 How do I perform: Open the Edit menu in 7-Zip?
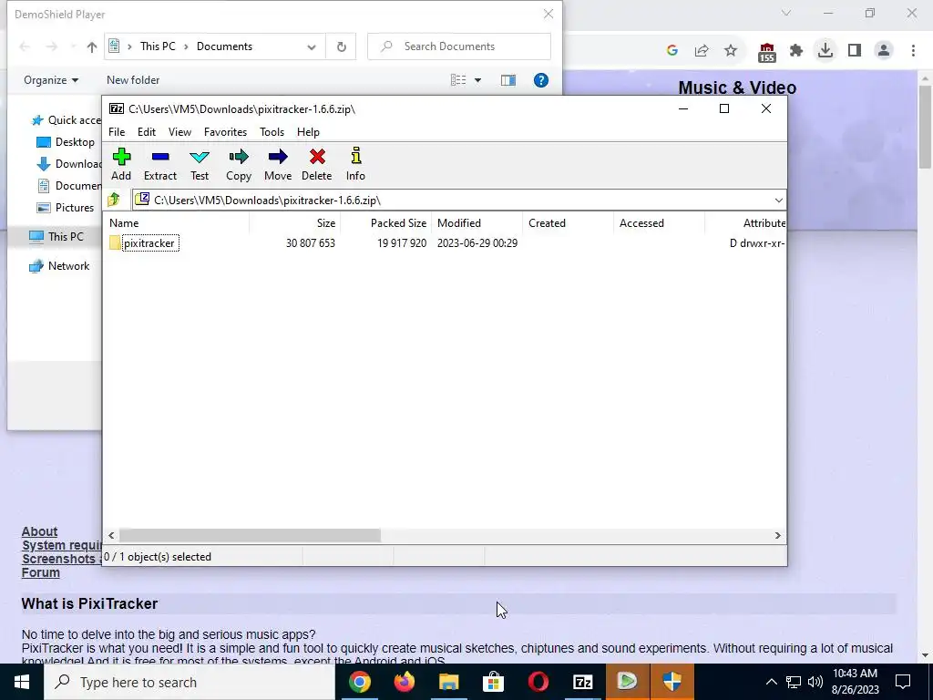coord(147,132)
